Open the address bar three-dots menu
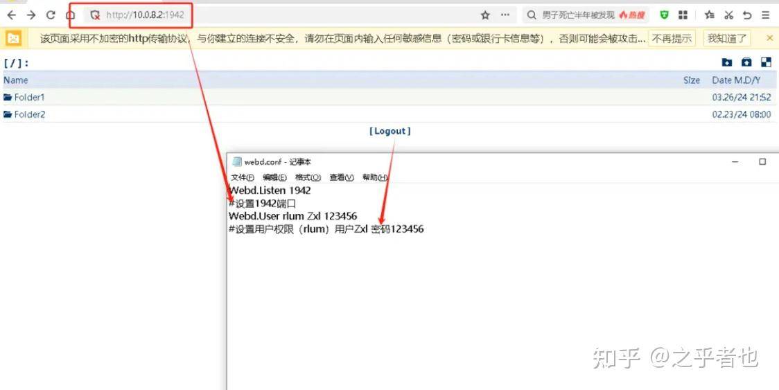Image resolution: width=779 pixels, height=390 pixels. pos(505,15)
